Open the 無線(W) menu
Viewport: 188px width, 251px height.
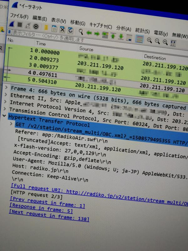180,35
